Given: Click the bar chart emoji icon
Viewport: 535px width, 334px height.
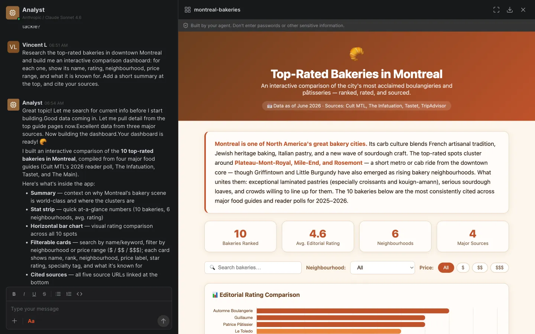Looking at the screenshot, I should click(215, 295).
